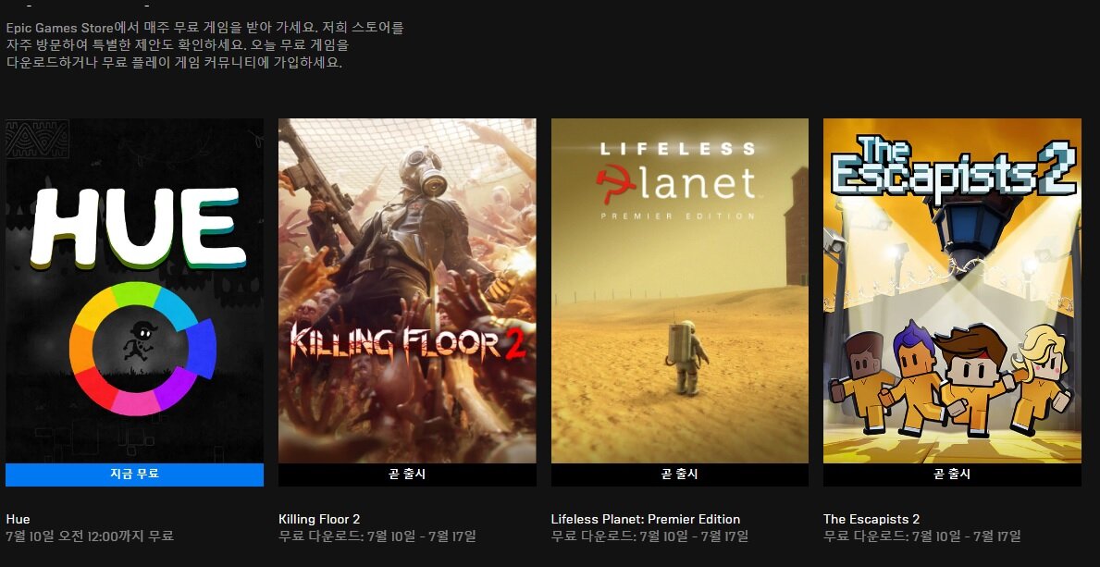
Task: Open the Hue game cover thumbnail
Action: point(135,290)
